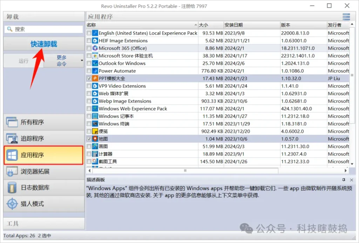Click the 计算器 calculator app icon
The image size is (359, 243).
point(95,154)
